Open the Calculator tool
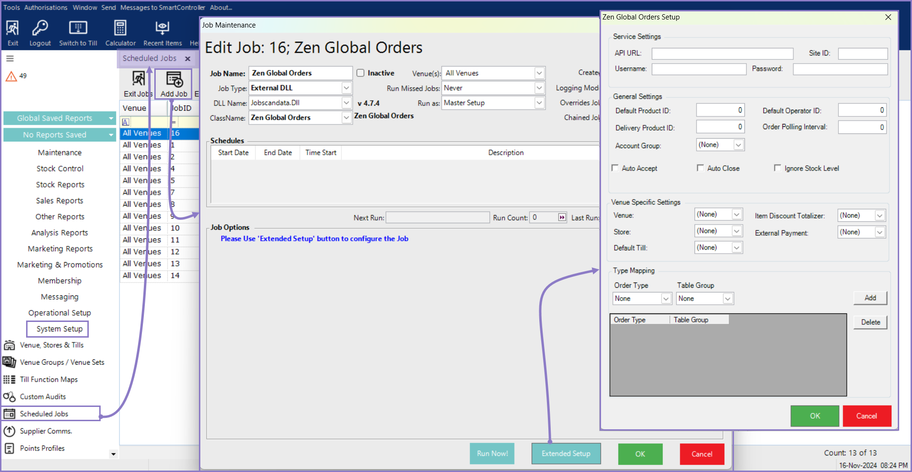 (x=120, y=33)
